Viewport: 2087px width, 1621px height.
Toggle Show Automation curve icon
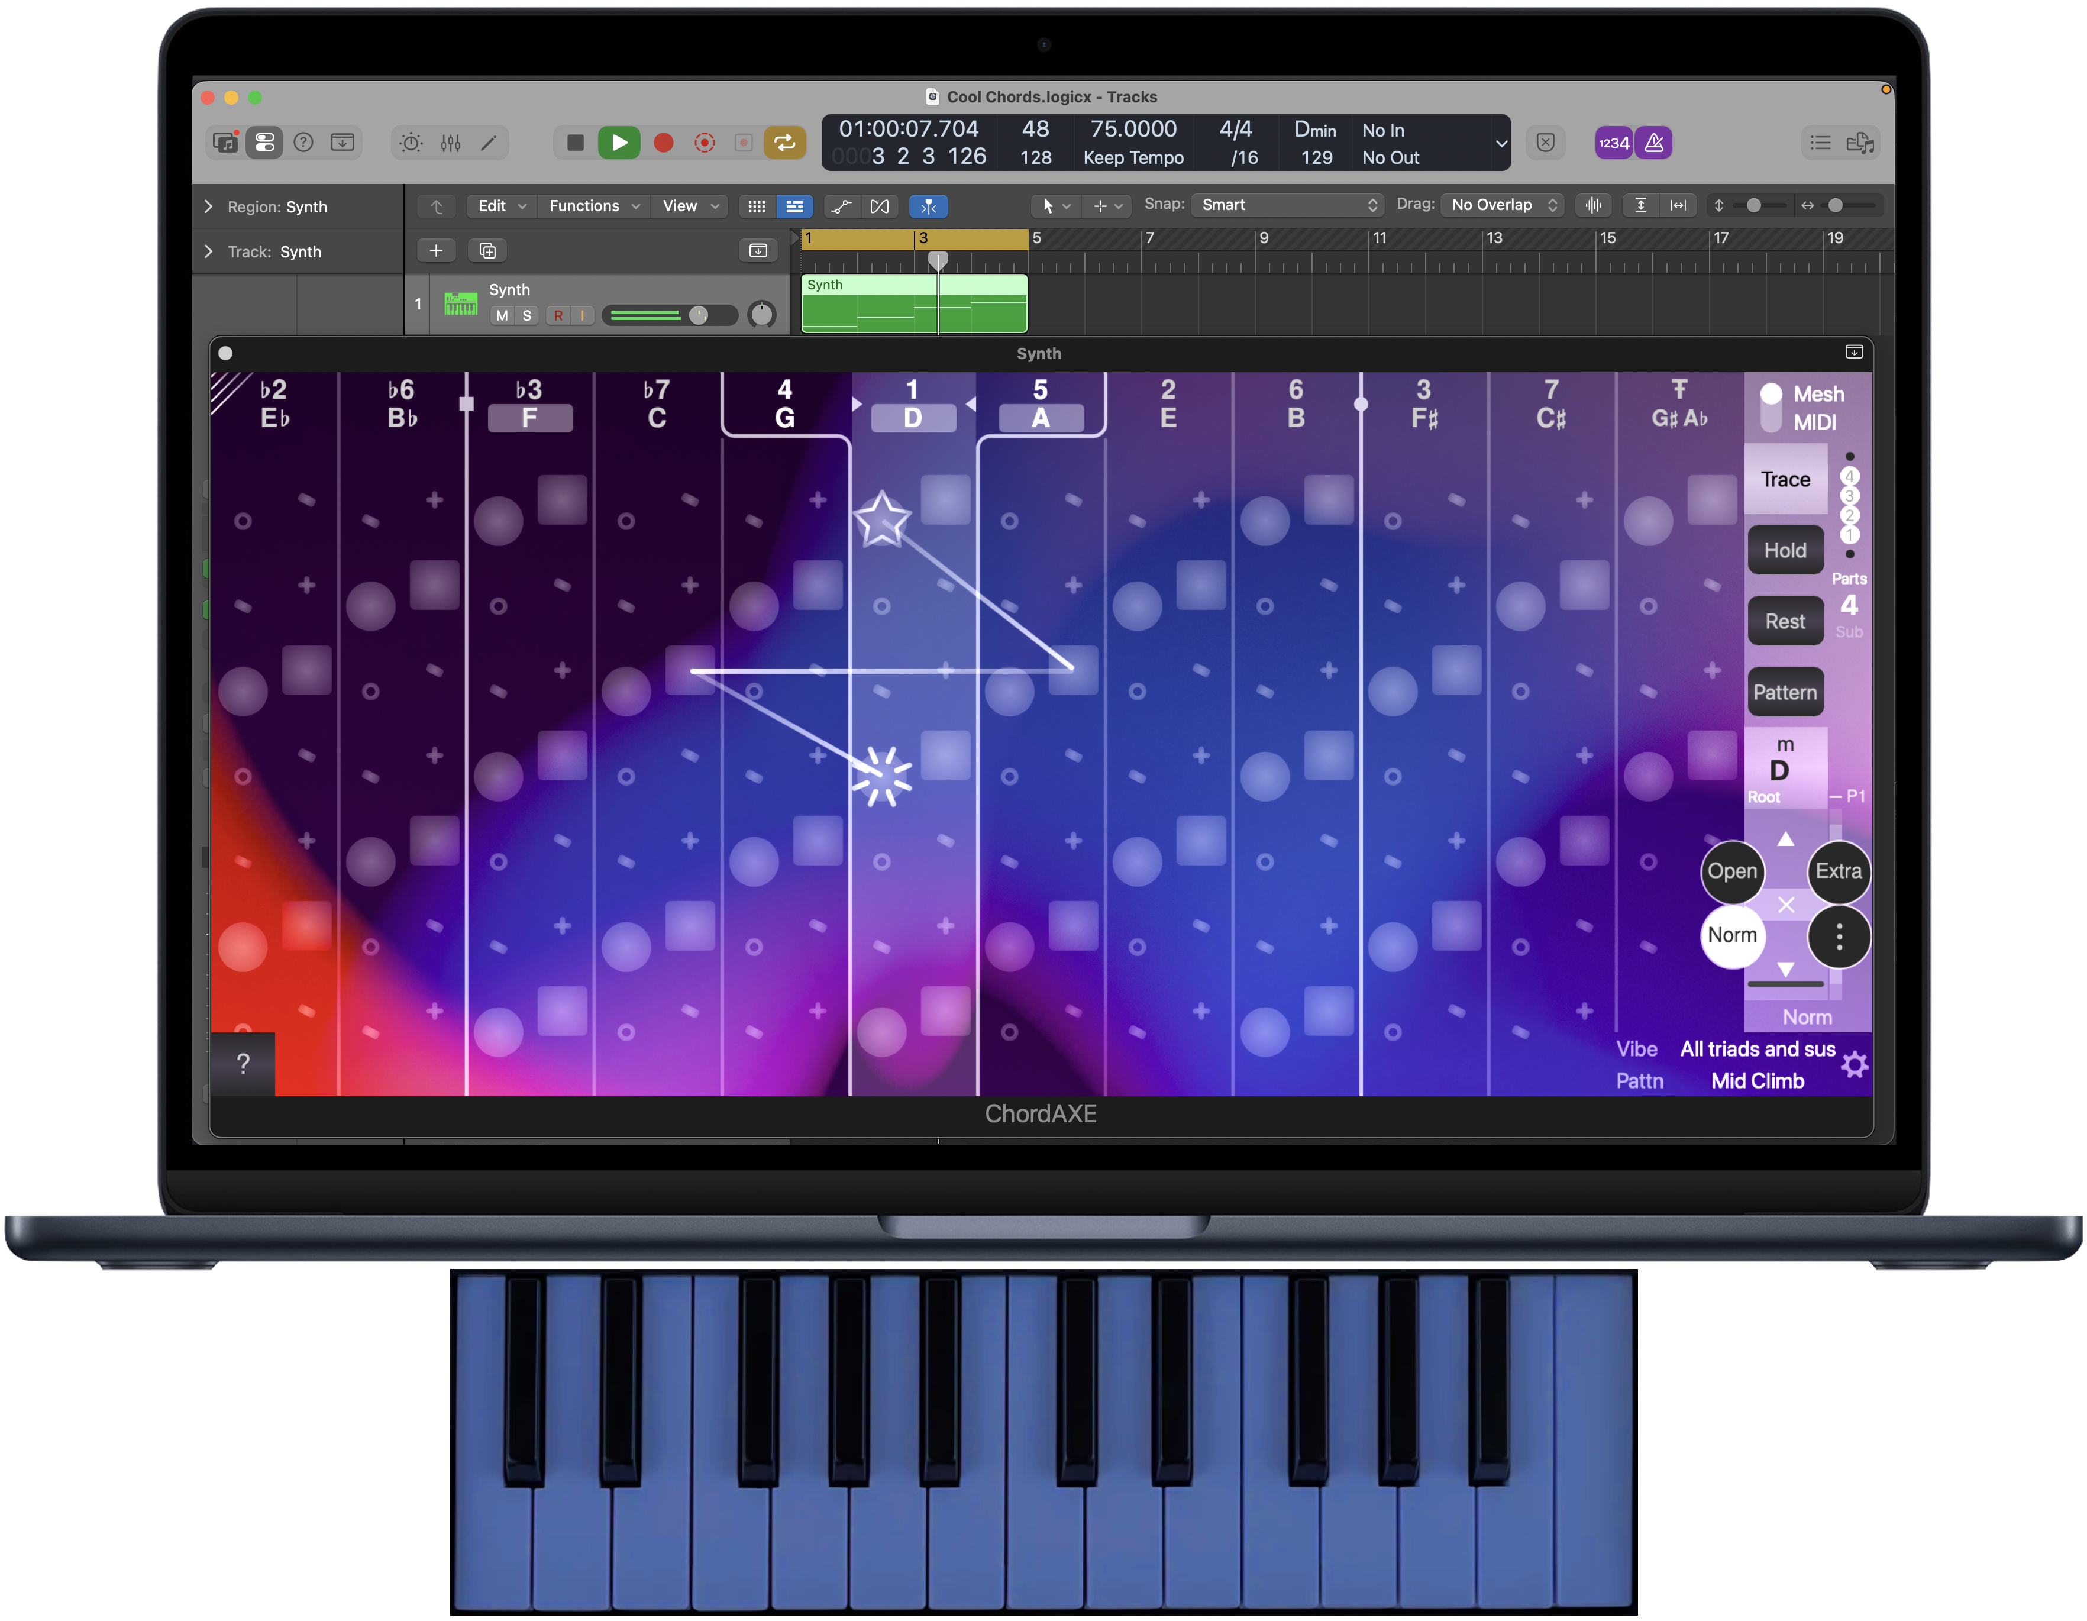841,205
